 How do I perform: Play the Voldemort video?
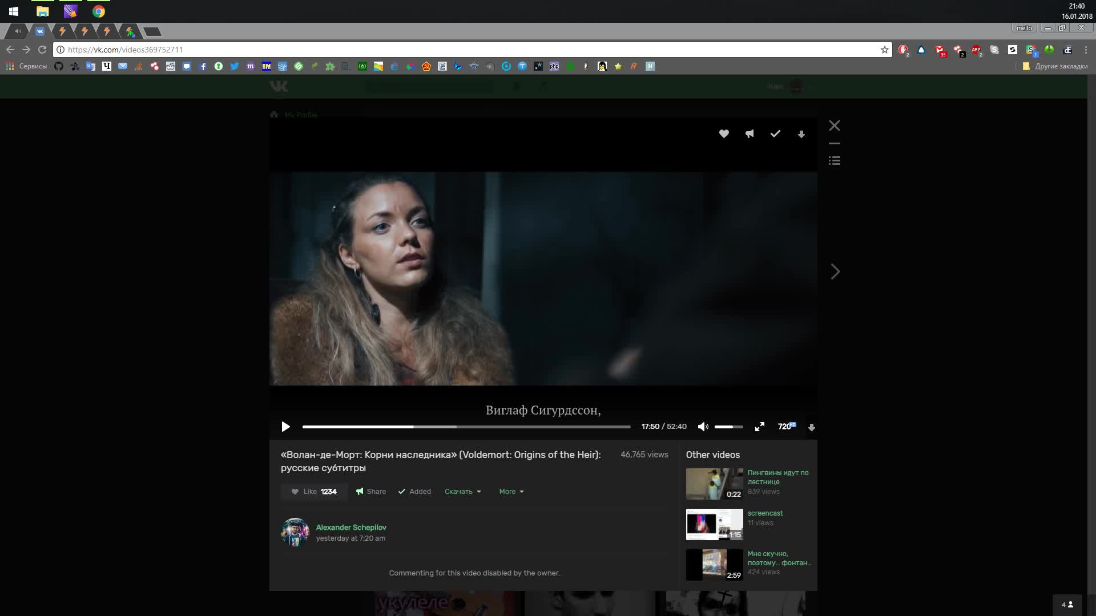click(x=285, y=427)
